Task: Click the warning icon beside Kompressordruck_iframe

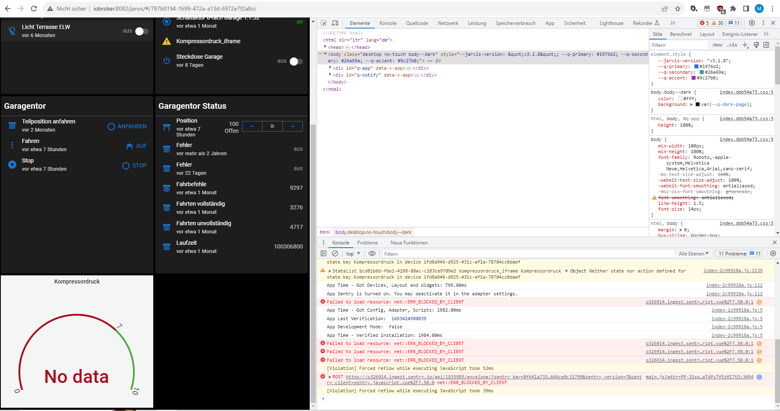Action: (167, 41)
